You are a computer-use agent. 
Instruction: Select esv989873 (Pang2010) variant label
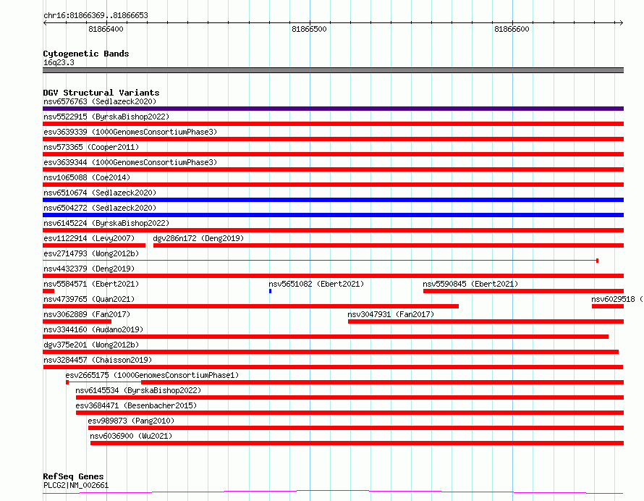click(x=131, y=421)
